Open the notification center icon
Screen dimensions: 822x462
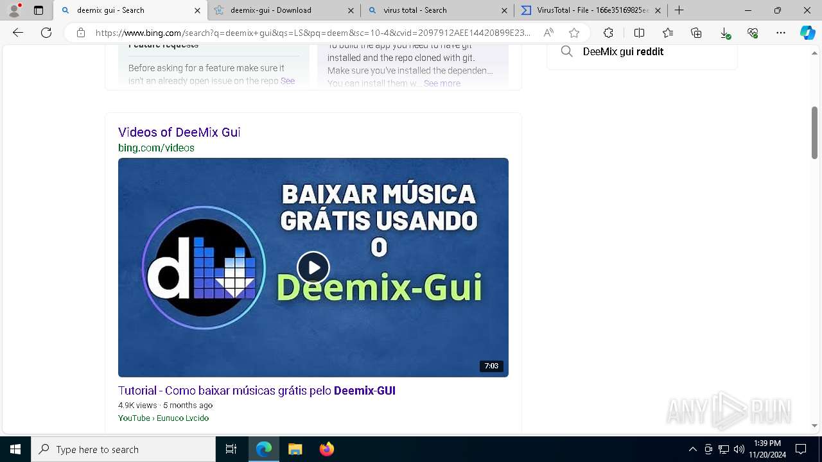(x=801, y=449)
